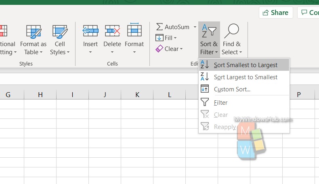The height and width of the screenshot is (184, 319).
Task: Click the Delete cells icon
Action: coord(112,31)
